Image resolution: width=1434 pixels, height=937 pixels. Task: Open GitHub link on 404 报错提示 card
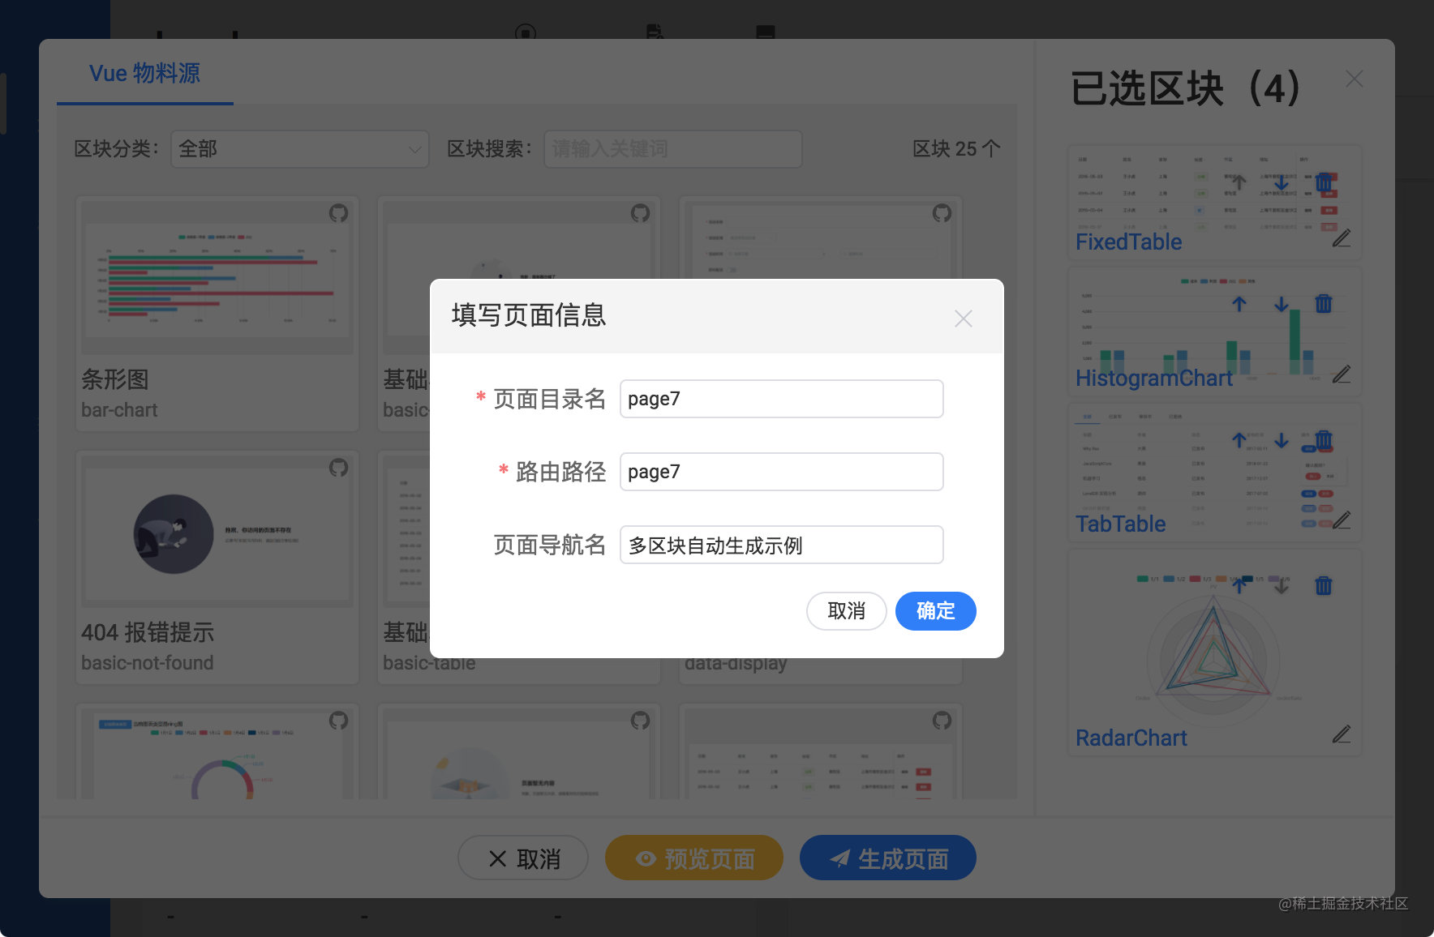pos(338,468)
